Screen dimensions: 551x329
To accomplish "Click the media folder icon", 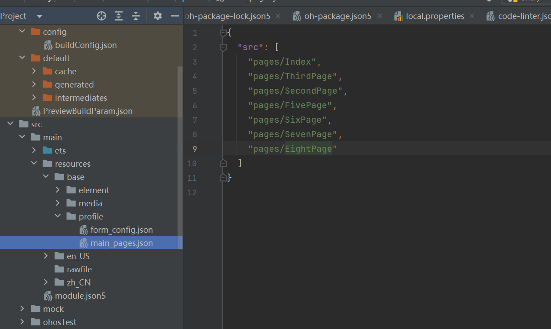I will 71,203.
